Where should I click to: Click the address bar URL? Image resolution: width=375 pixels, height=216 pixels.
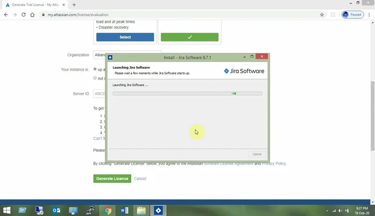point(78,15)
